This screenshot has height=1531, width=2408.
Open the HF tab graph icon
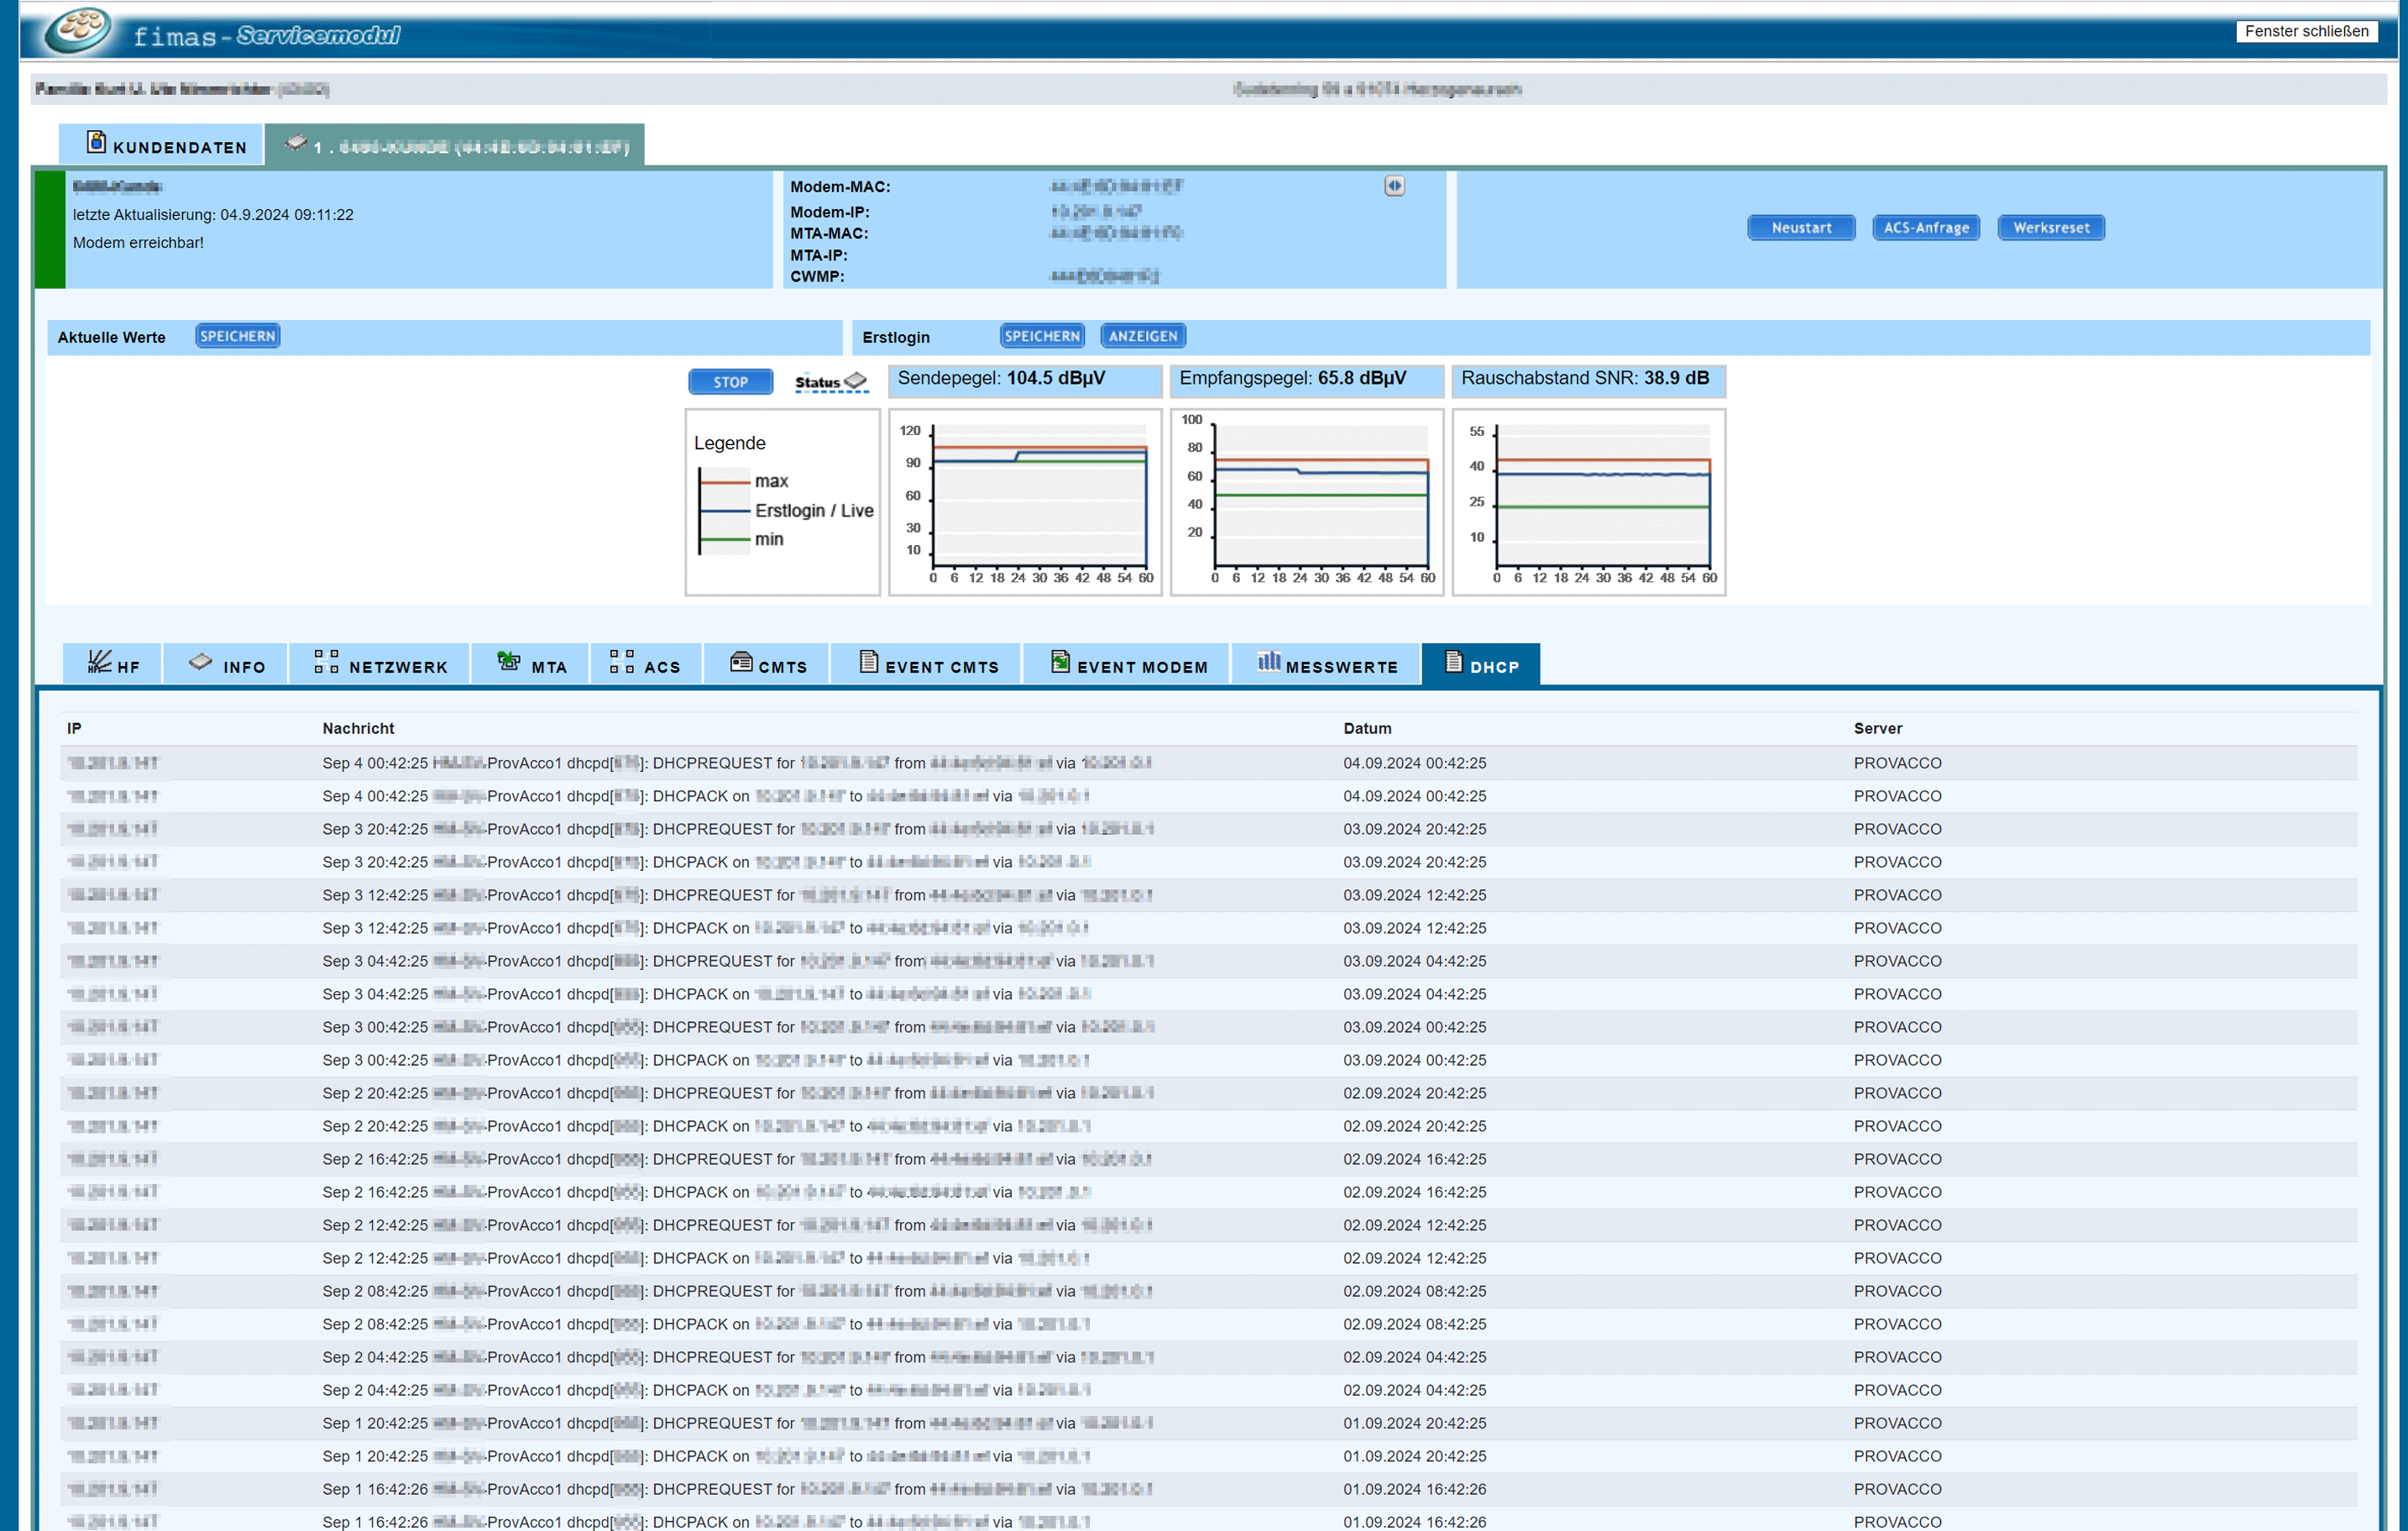(99, 662)
